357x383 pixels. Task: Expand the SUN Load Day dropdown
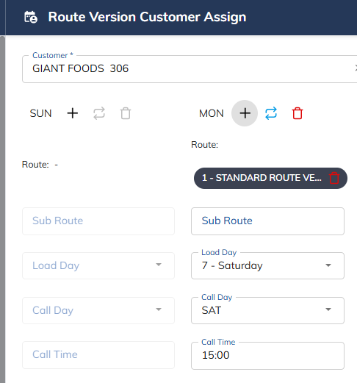(x=98, y=265)
